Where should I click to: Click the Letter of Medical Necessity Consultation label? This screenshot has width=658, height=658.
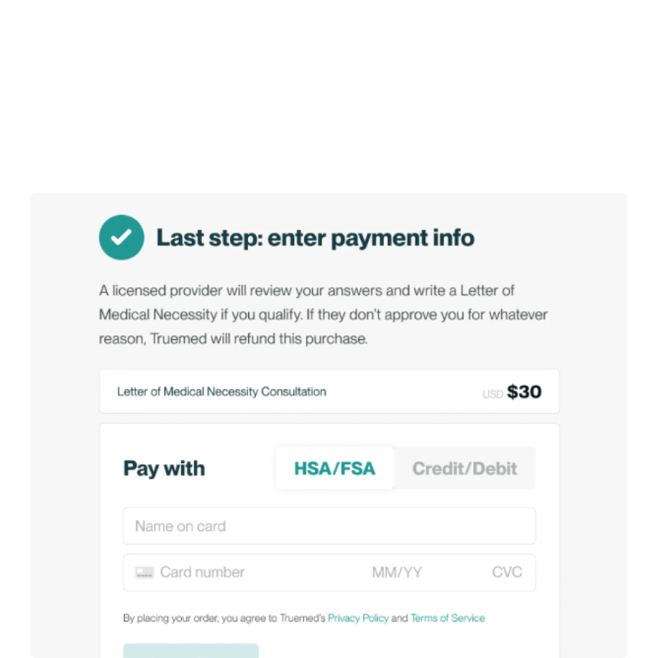[222, 392]
